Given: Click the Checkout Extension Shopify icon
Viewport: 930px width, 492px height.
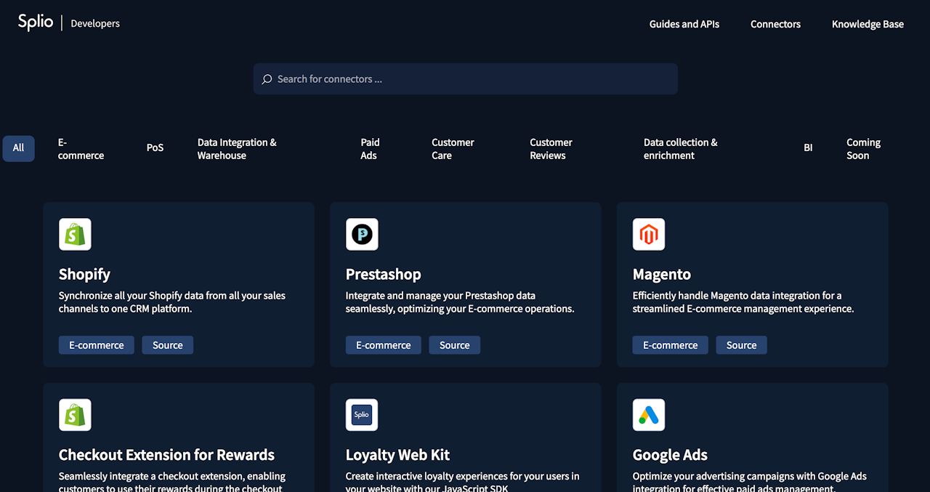Looking at the screenshot, I should pos(75,415).
